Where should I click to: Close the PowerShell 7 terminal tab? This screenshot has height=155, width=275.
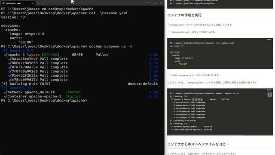pos(32,3)
